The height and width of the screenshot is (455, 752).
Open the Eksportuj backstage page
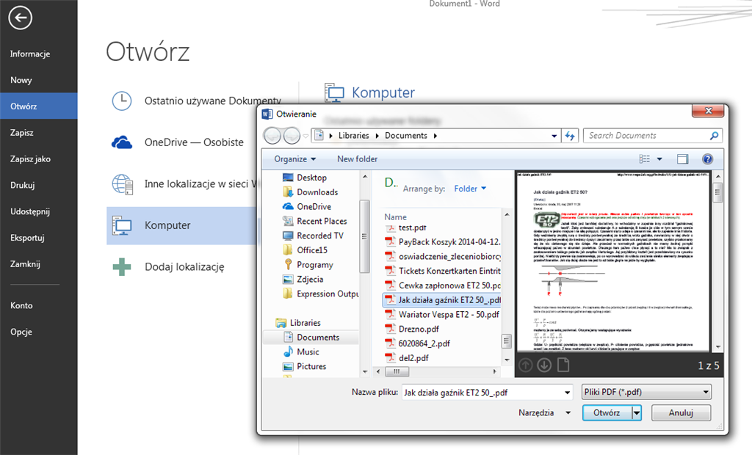coord(27,238)
